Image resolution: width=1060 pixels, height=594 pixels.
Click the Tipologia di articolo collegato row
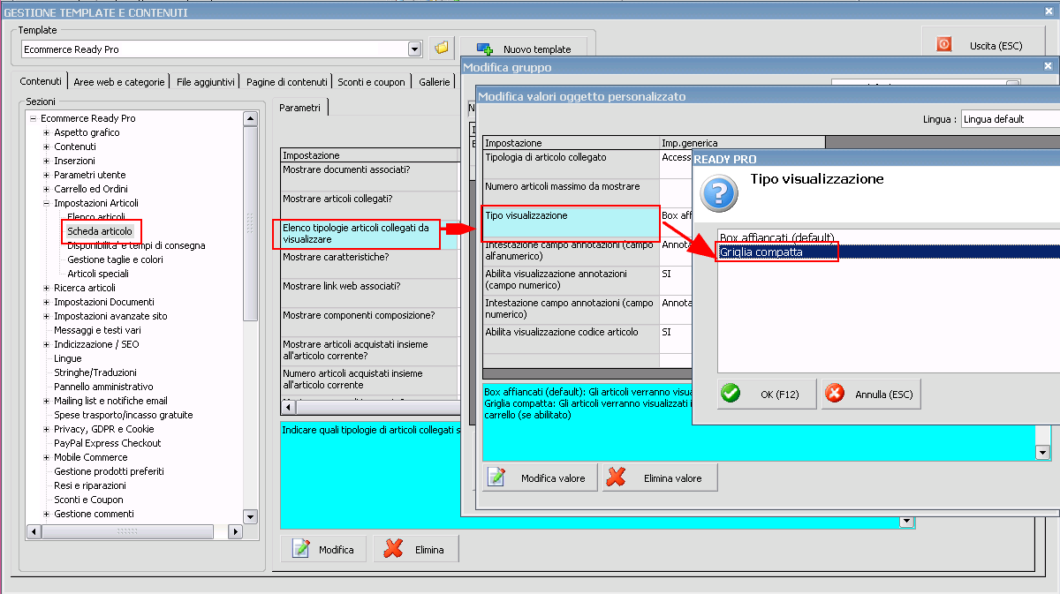[x=571, y=164]
